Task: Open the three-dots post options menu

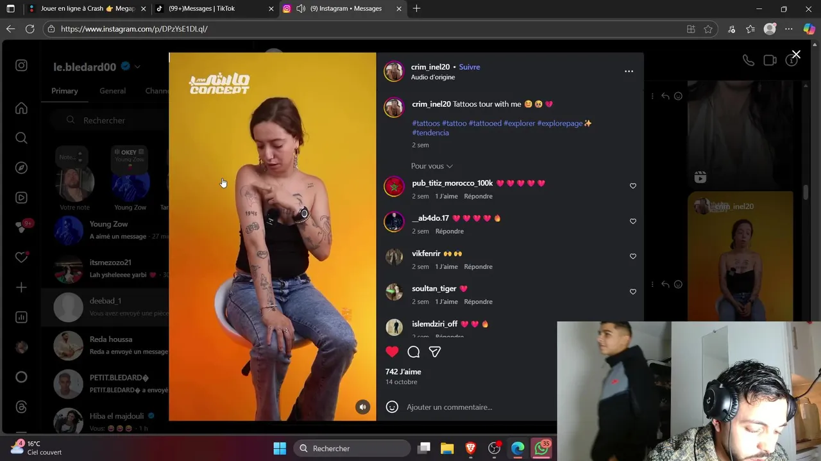Action: point(629,71)
